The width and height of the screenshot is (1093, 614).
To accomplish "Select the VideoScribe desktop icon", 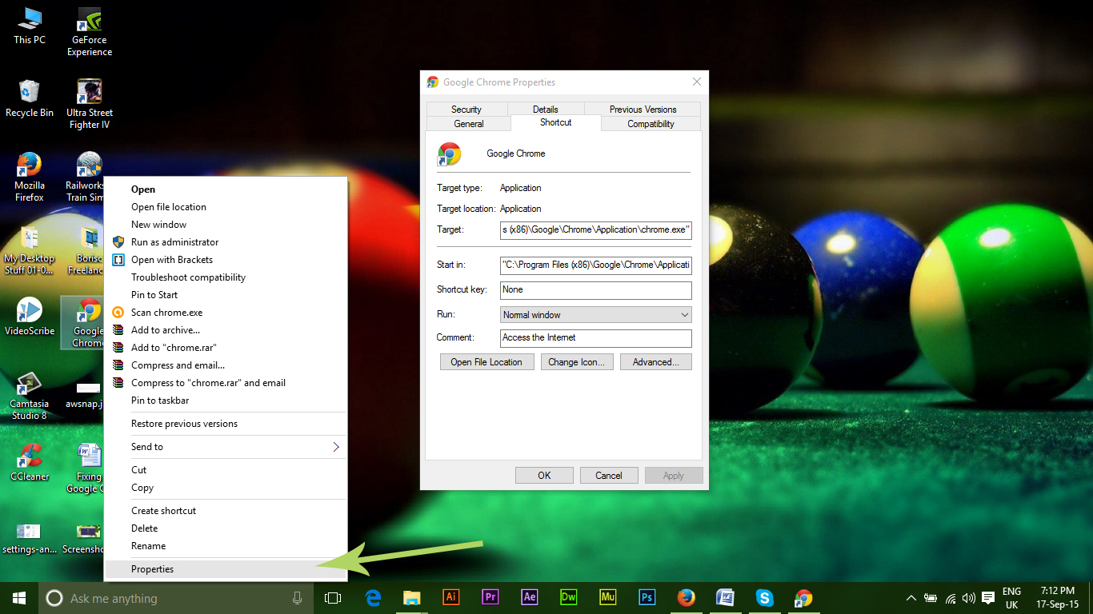I will [30, 317].
